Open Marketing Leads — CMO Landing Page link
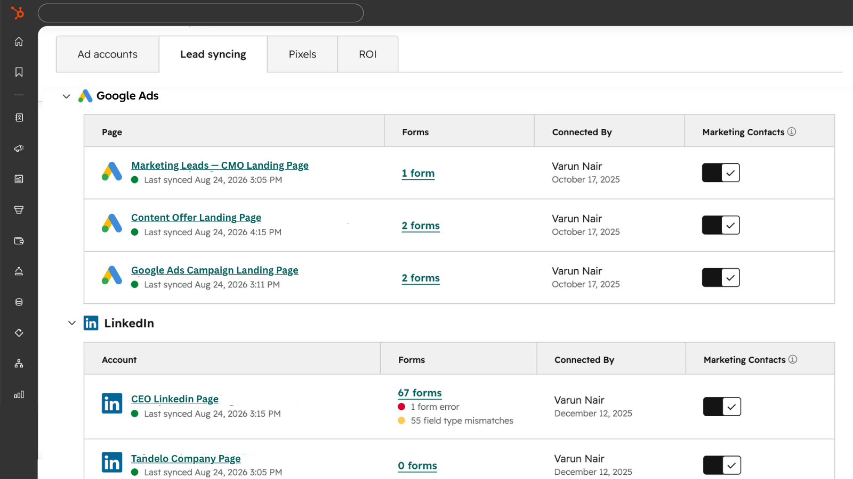The image size is (853, 479). point(220,166)
